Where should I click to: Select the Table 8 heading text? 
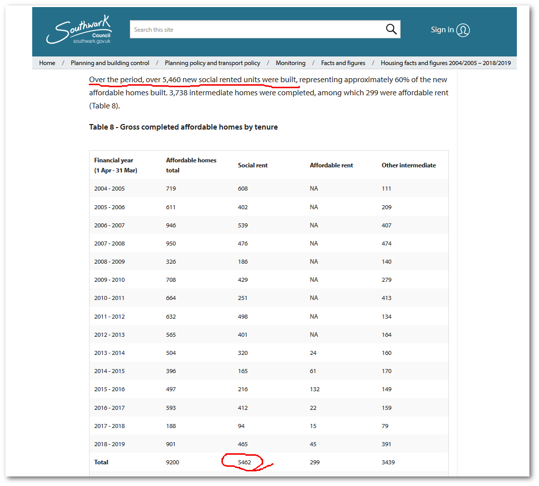tap(183, 127)
